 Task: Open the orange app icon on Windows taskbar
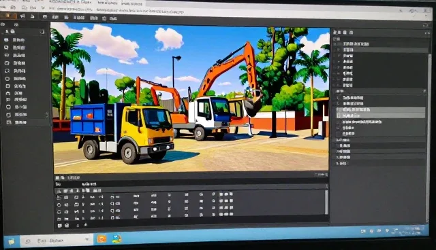click(x=102, y=238)
